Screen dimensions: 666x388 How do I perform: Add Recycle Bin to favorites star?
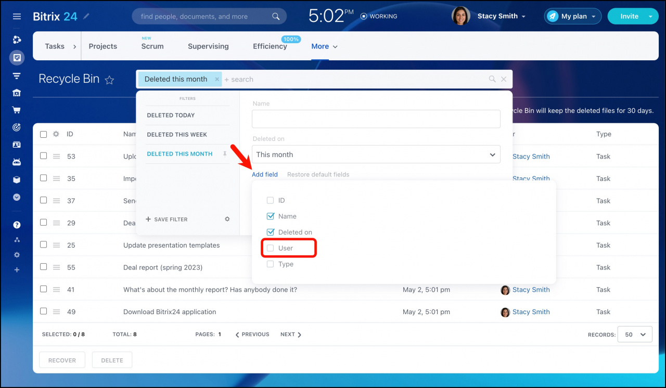109,80
